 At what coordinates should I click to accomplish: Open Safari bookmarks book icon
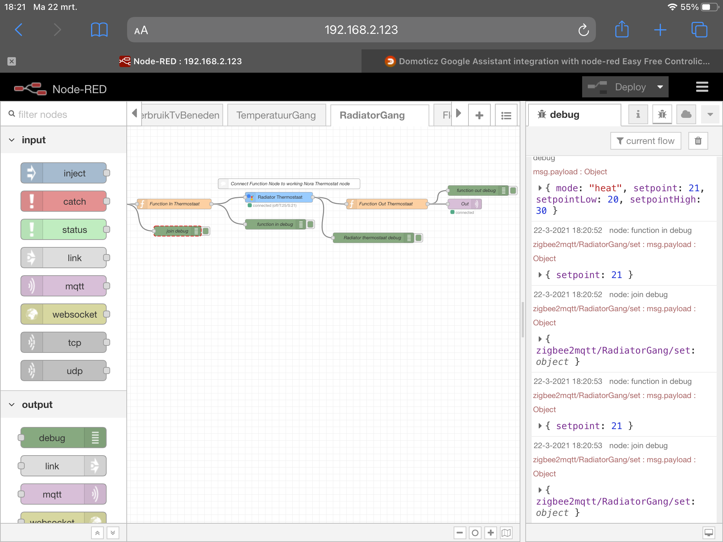99,30
